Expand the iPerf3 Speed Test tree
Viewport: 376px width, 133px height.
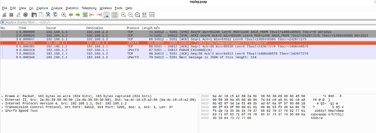(3, 111)
